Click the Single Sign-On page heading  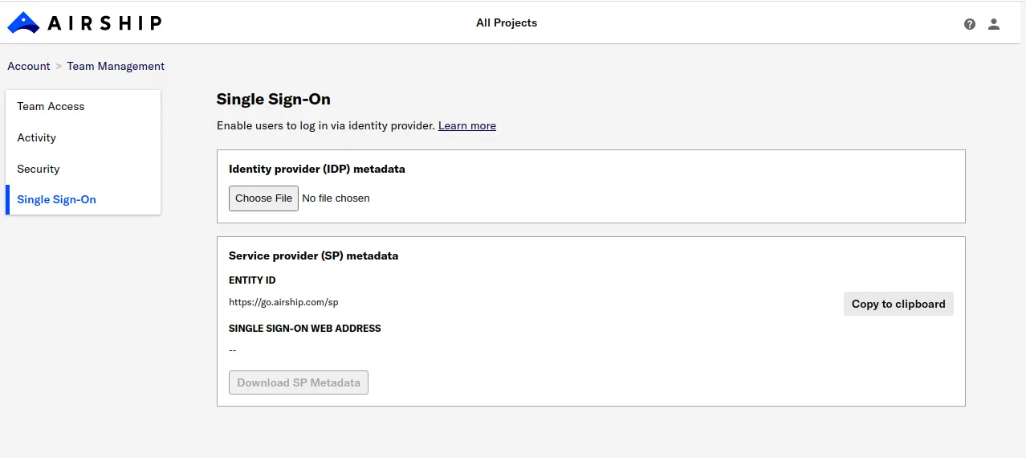(274, 99)
